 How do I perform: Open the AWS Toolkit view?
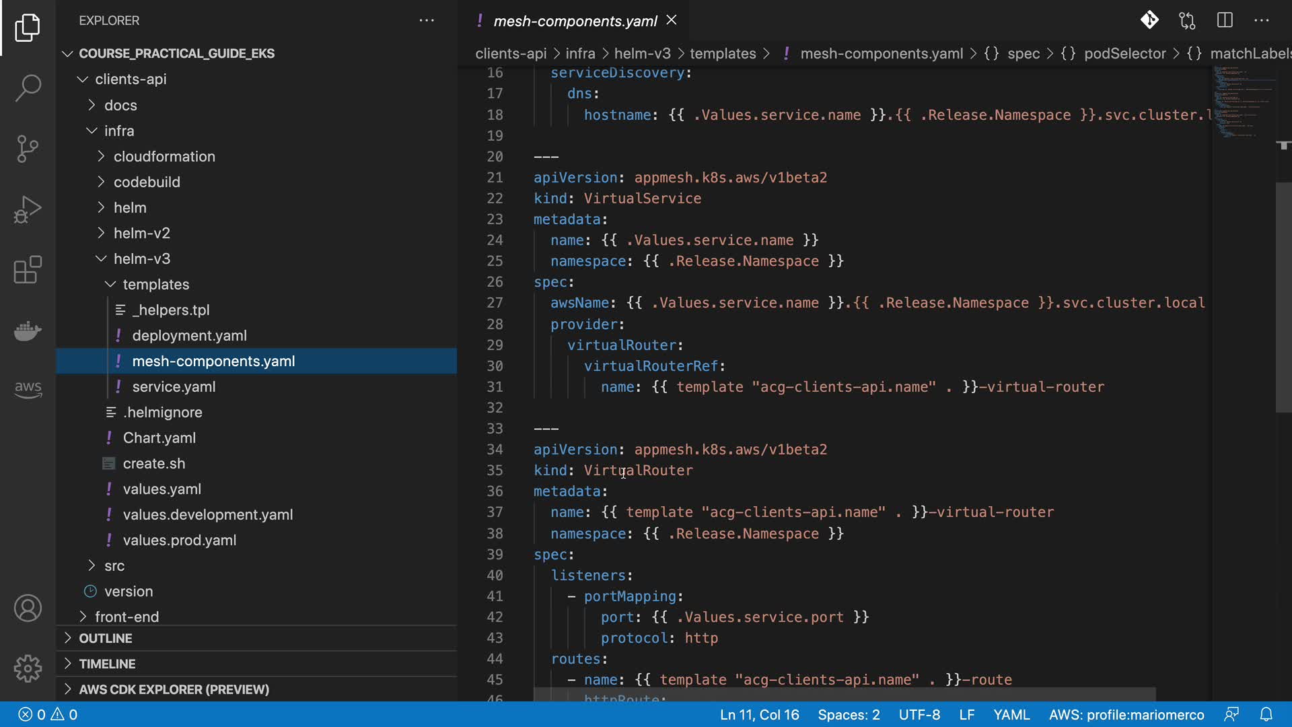(28, 388)
